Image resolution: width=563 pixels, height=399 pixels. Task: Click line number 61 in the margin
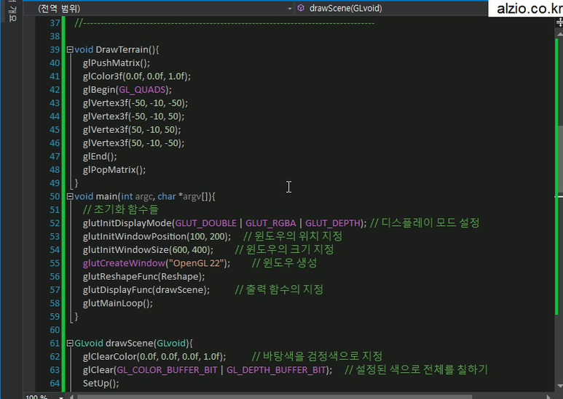[55, 343]
